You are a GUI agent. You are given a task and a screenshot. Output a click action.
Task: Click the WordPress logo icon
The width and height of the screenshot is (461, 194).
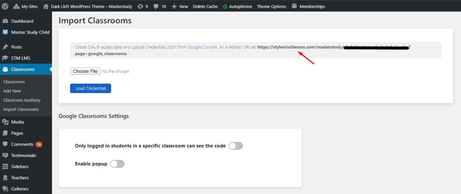click(5, 6)
